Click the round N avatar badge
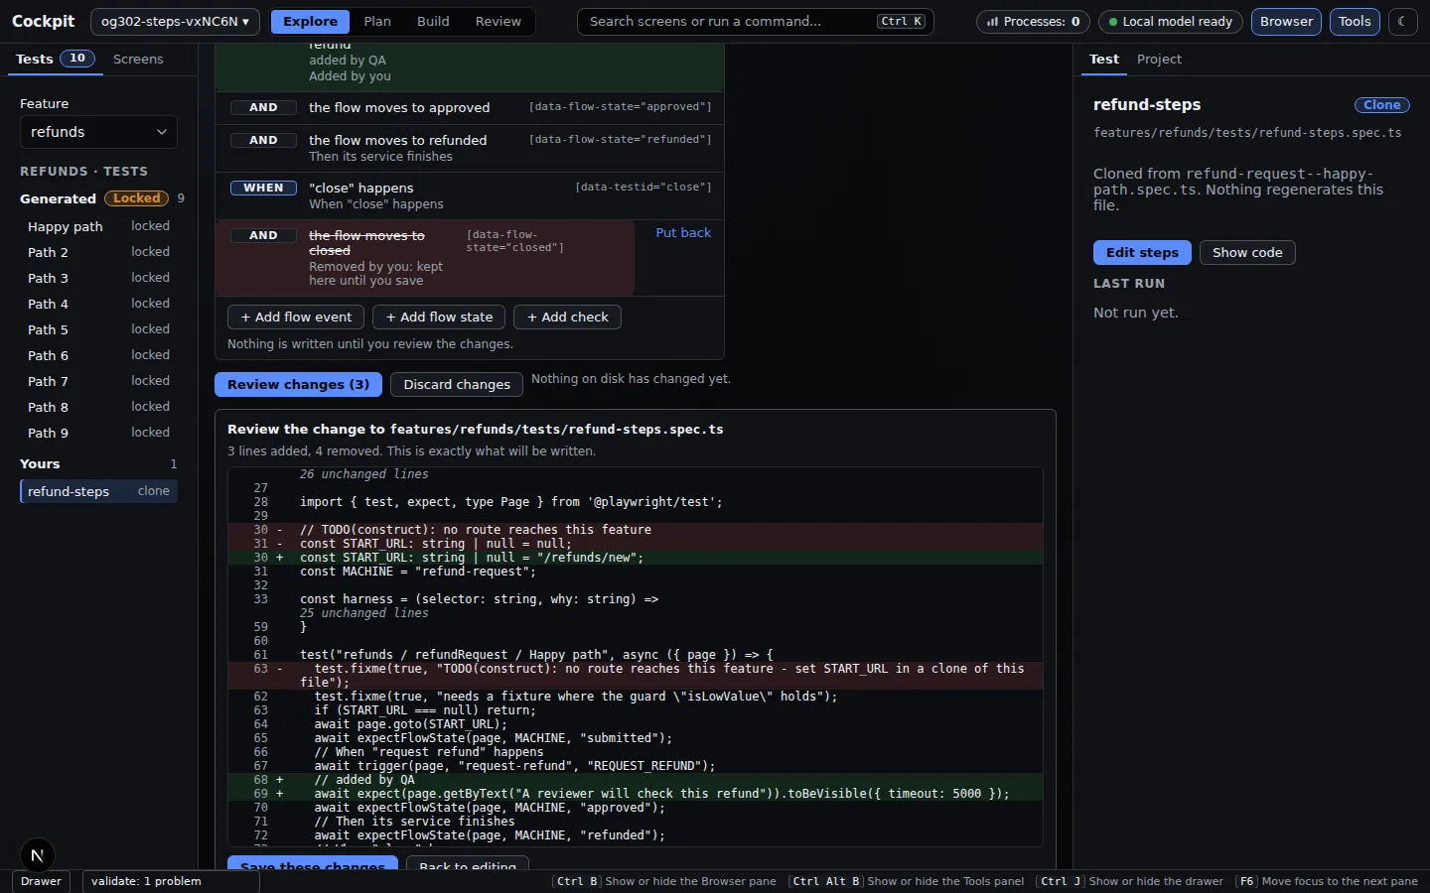 37,855
